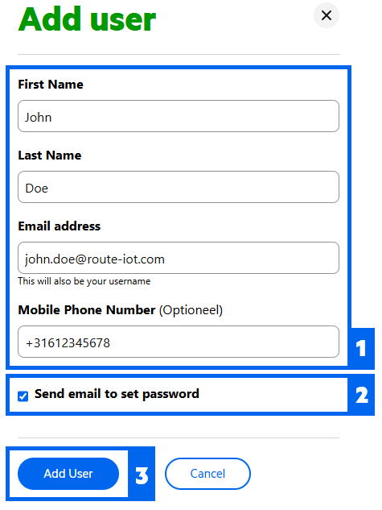
Task: Click the blue annotation badge numbered 3
Action: click(x=142, y=475)
